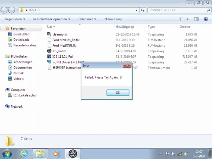Open Windows Media Player from the taskbar
This screenshot has height=159, width=212.
(55, 154)
